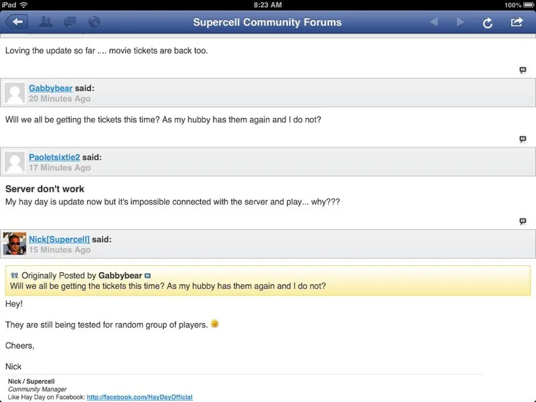Open Nick[Supercell] profile link
This screenshot has width=536, height=402.
pyautogui.click(x=59, y=239)
